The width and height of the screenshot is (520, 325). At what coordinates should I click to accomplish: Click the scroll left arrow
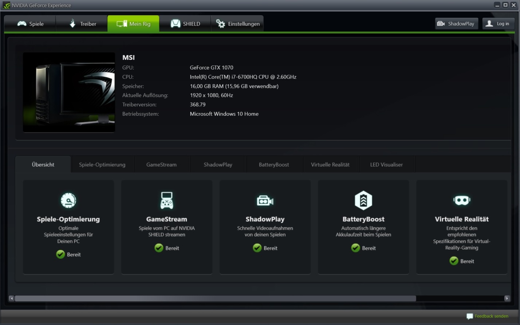click(12, 298)
